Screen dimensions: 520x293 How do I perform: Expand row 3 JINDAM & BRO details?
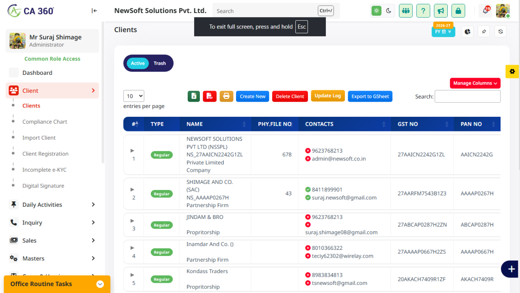pyautogui.click(x=132, y=221)
